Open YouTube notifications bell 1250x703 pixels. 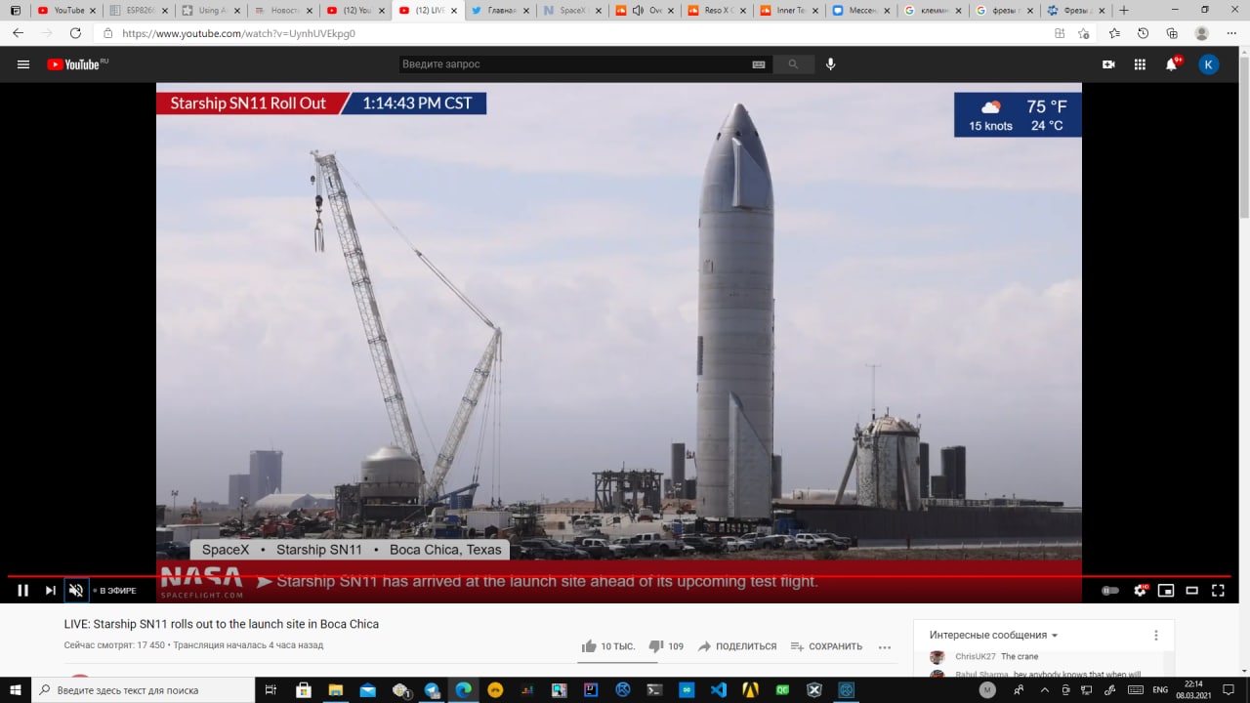click(x=1172, y=64)
